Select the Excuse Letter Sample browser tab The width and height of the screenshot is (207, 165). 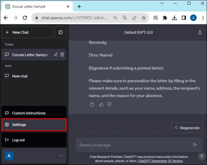pos(37,7)
